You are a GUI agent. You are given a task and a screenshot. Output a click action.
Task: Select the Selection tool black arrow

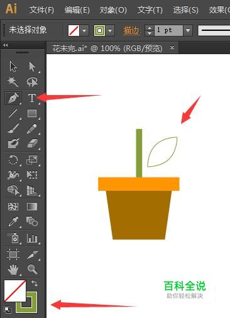pyautogui.click(x=13, y=67)
